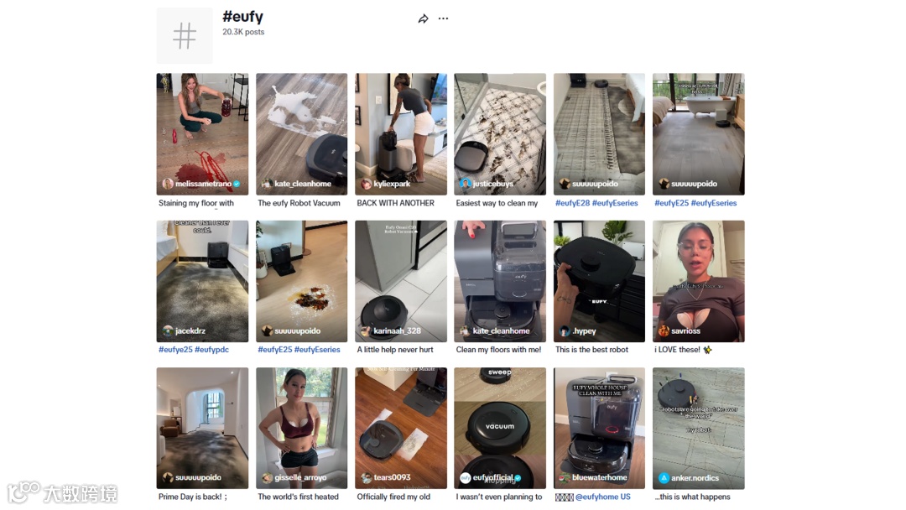
Task: Click the eufyofficial account avatar icon
Action: (x=465, y=477)
